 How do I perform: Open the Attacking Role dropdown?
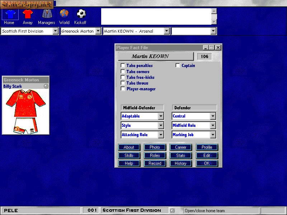click(x=161, y=135)
